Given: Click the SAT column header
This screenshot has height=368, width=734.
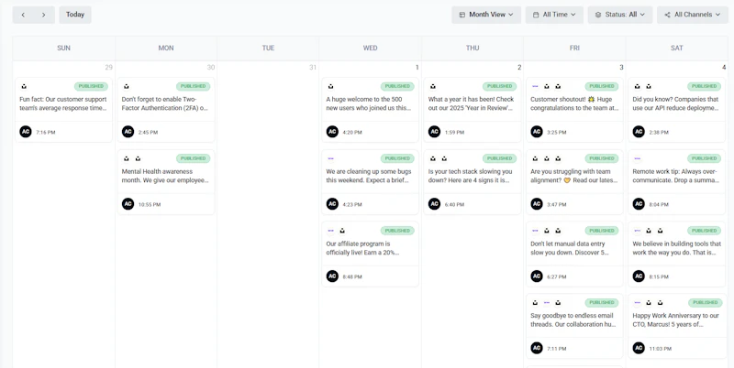Looking at the screenshot, I should point(676,49).
